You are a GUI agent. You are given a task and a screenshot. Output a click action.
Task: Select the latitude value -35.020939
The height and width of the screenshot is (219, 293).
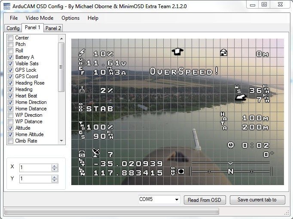tap(128, 164)
